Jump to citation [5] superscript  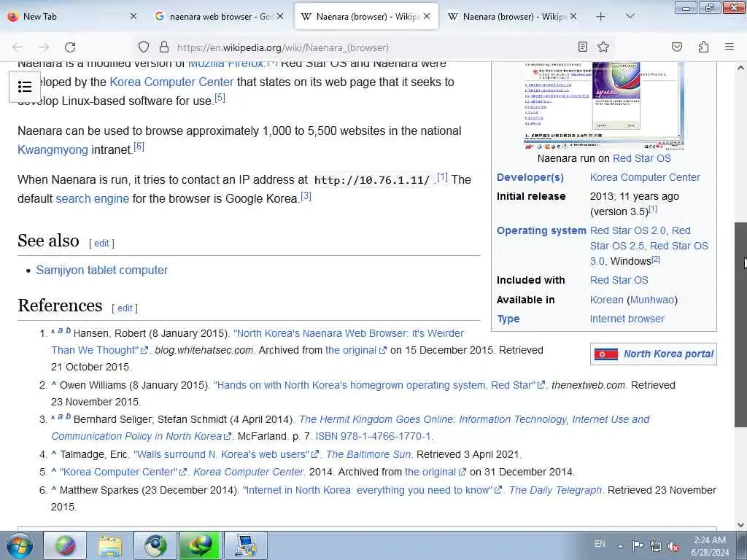[x=220, y=98]
